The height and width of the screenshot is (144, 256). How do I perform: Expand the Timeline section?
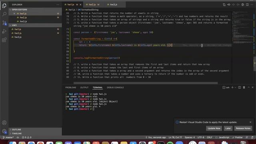[35, 133]
